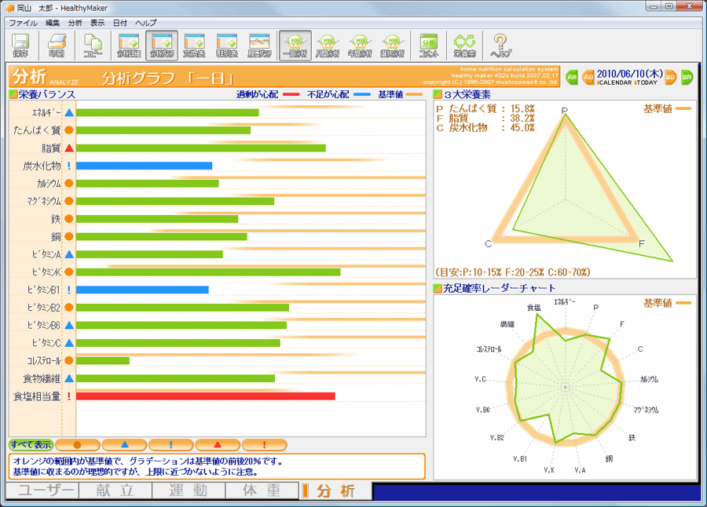Image resolution: width=707 pixels, height=507 pixels.
Task: Switch to the 体重 bottom tab
Action: pos(262,491)
